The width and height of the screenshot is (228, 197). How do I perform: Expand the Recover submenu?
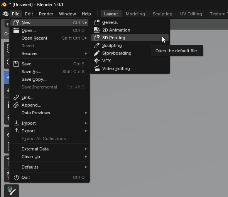tap(49, 53)
